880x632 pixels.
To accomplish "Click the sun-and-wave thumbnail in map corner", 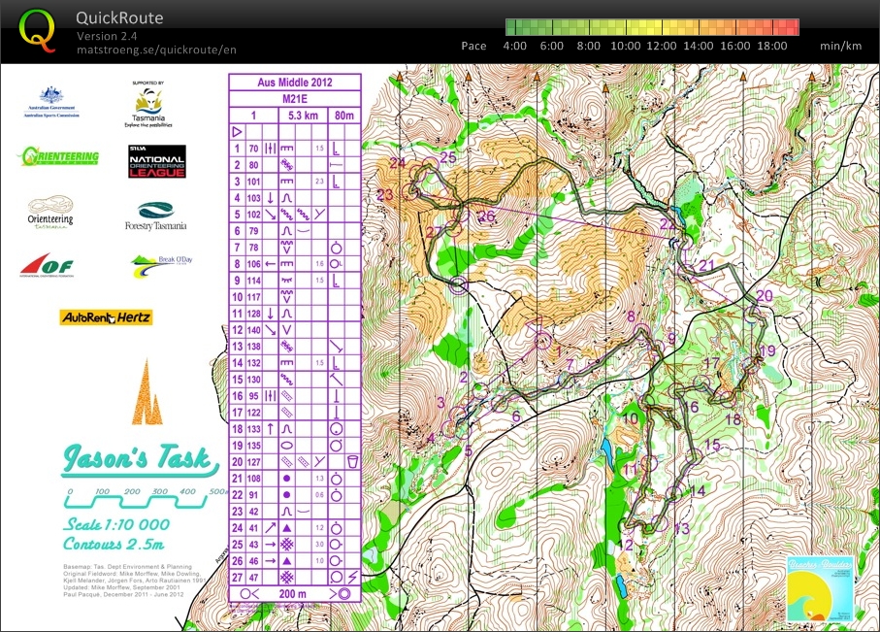I will click(x=822, y=588).
